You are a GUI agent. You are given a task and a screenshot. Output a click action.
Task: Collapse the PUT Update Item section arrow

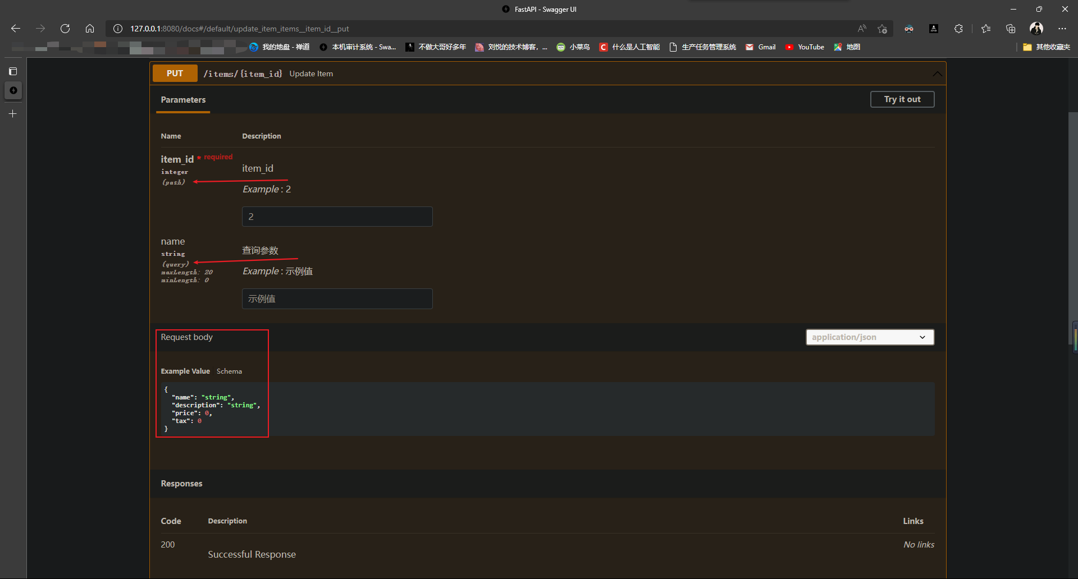(937, 73)
